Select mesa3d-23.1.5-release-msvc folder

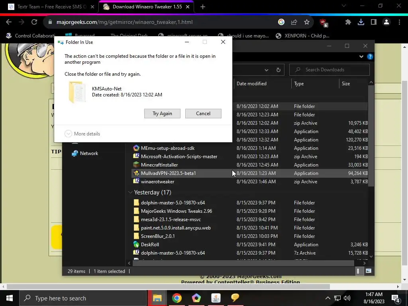coord(250,220)
